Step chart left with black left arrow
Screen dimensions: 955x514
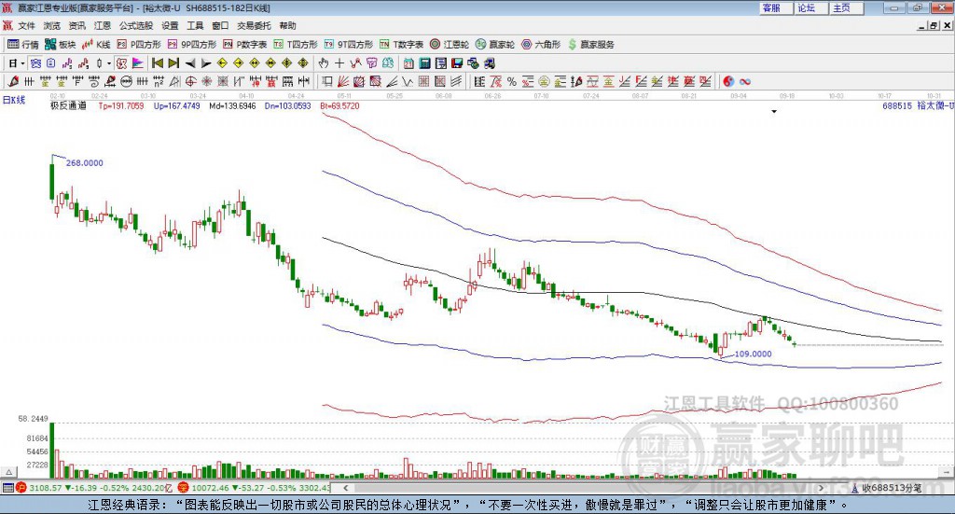(190, 63)
